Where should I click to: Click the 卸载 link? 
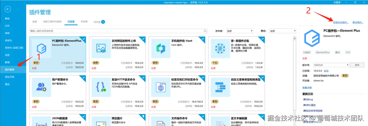pos(326,71)
